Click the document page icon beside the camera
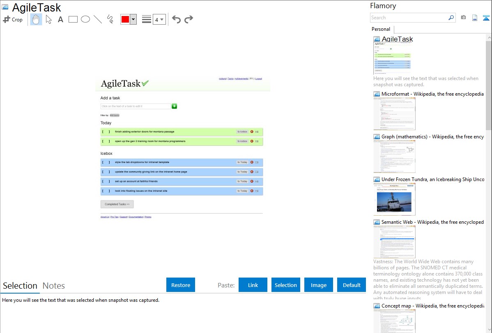This screenshot has height=333, width=492. (x=475, y=18)
